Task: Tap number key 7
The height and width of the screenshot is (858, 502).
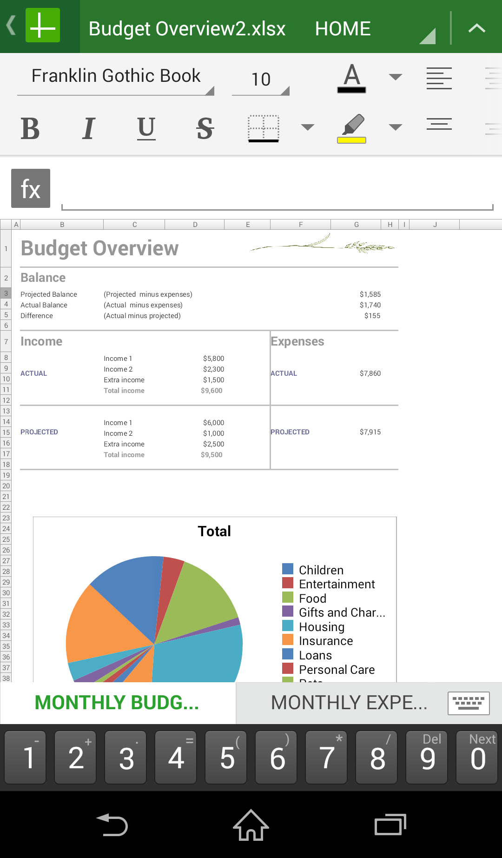Action: tap(327, 758)
